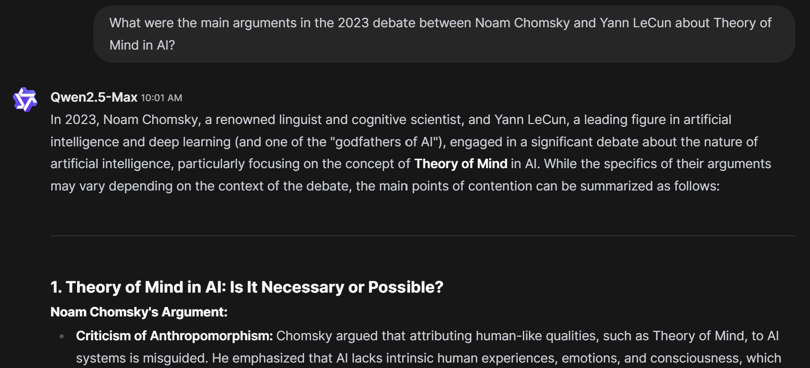Click the Qwen logo avatar icon

click(25, 99)
